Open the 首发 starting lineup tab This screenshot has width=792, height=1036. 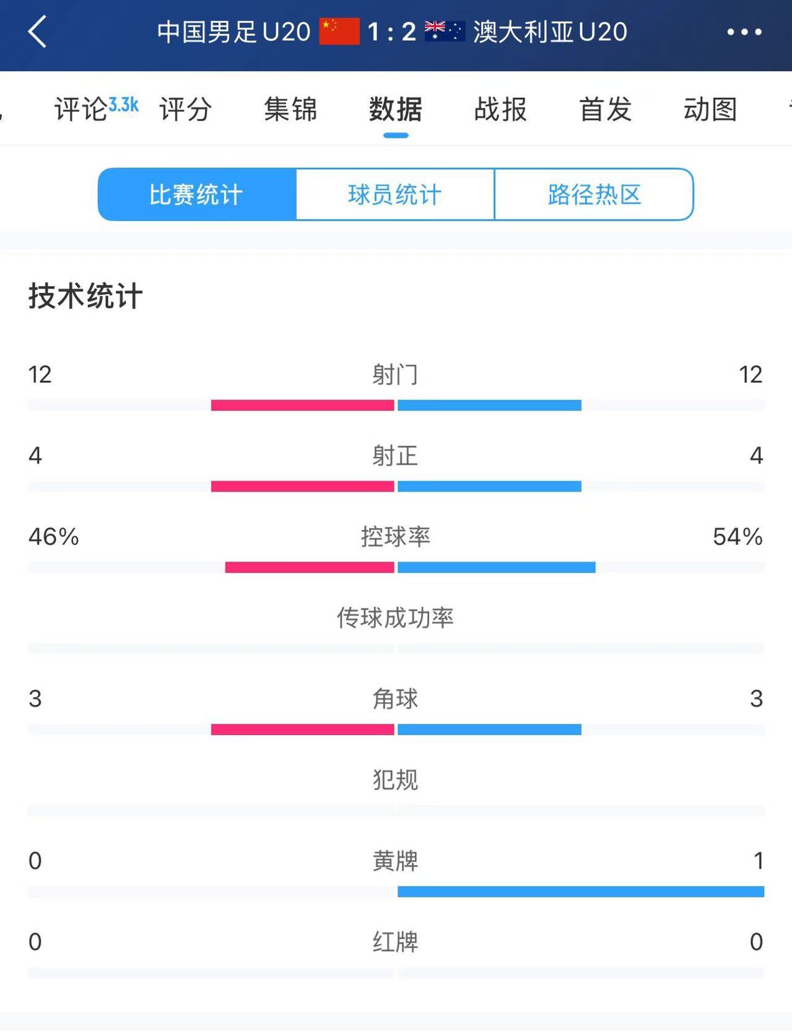pyautogui.click(x=605, y=110)
